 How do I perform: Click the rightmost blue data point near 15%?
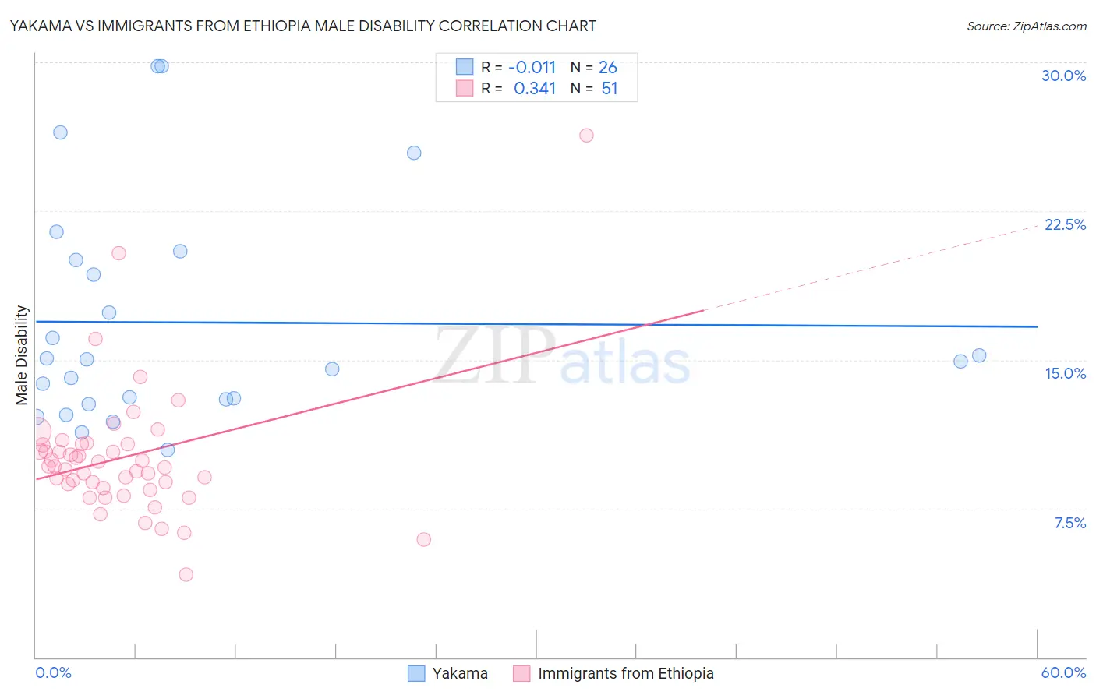tap(980, 355)
